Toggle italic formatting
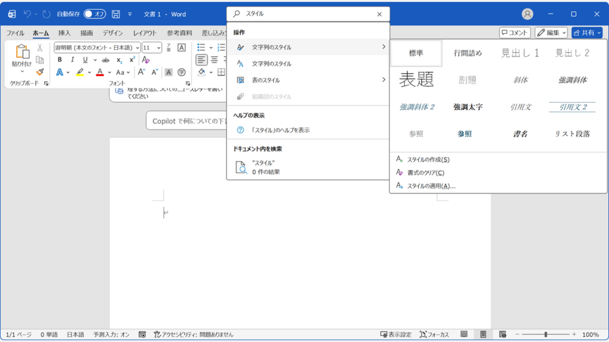 pyautogui.click(x=73, y=59)
